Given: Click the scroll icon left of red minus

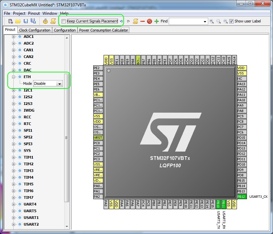Looking at the screenshot, I should (135, 21).
